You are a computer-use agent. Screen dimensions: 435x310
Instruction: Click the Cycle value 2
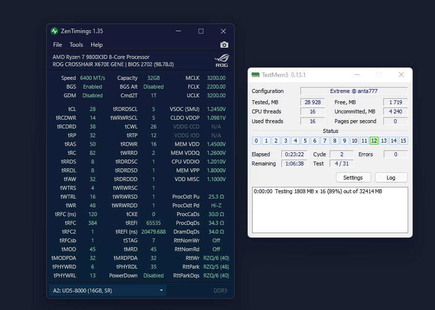click(342, 154)
